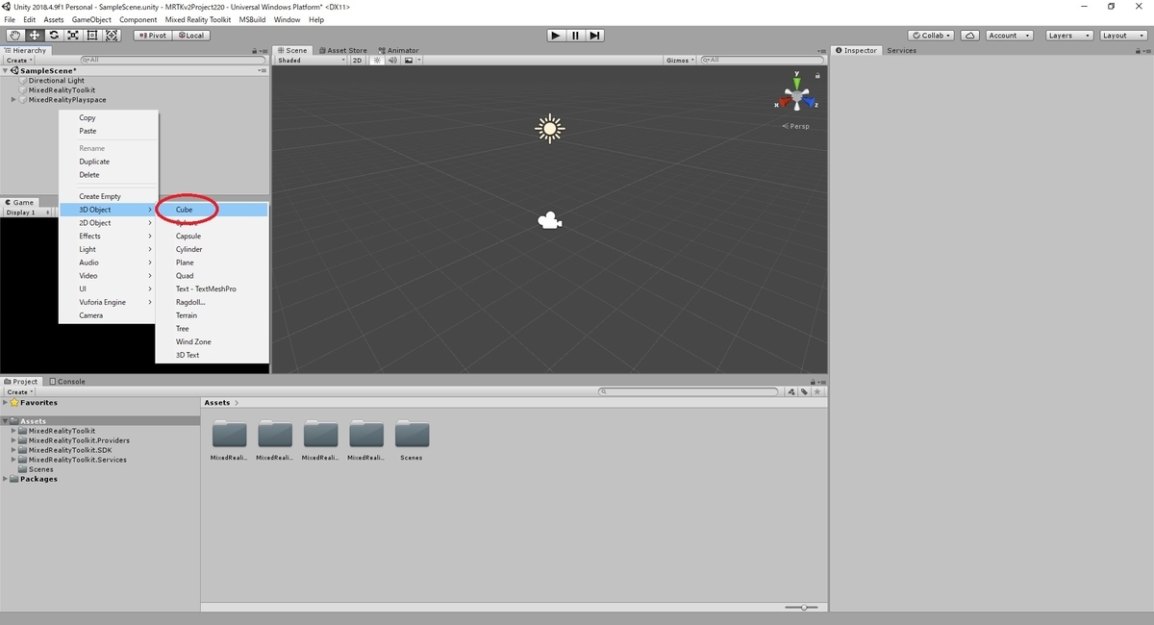This screenshot has height=625, width=1154.
Task: Open Mixed Reality Toolkit menu
Action: tap(196, 19)
